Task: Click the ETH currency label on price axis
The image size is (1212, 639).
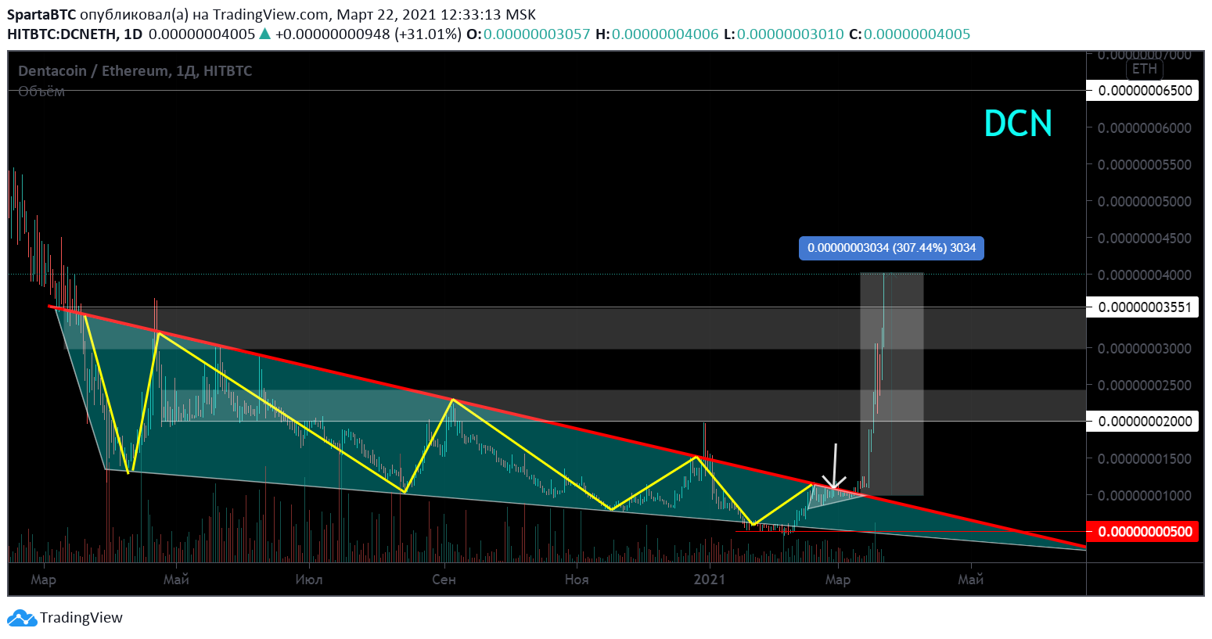Action: (x=1144, y=69)
